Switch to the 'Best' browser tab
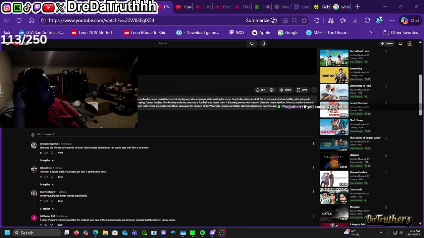Screen dimensions: 424x238 click(223, 7)
